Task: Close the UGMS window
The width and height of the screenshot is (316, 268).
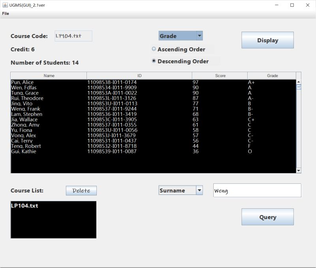Action: point(308,5)
